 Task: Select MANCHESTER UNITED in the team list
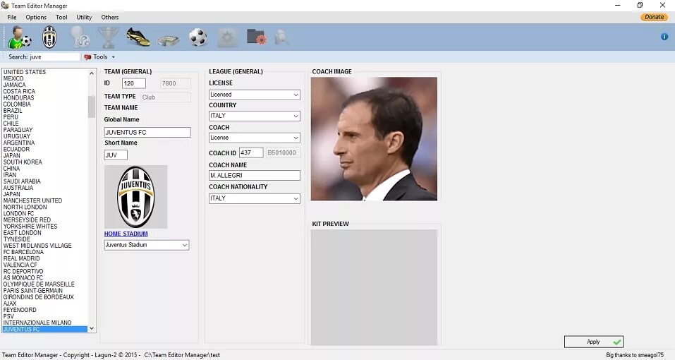point(32,200)
